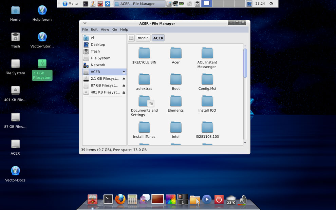Select the AOL Instant Messenger folder
The width and height of the screenshot is (336, 210).
207,58
